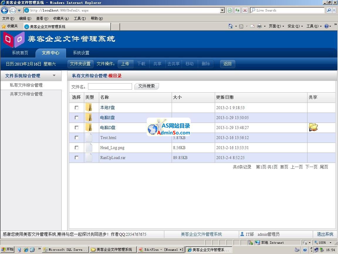
Task: Open the print options dropdown arrow
Action: click(264, 26)
